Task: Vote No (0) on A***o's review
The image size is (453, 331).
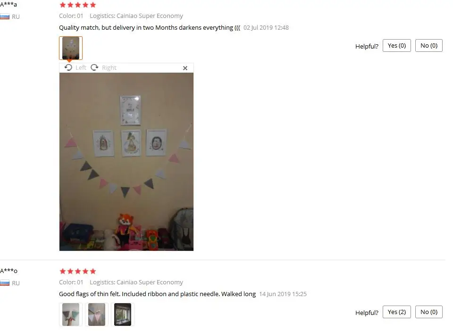Action: (x=429, y=312)
